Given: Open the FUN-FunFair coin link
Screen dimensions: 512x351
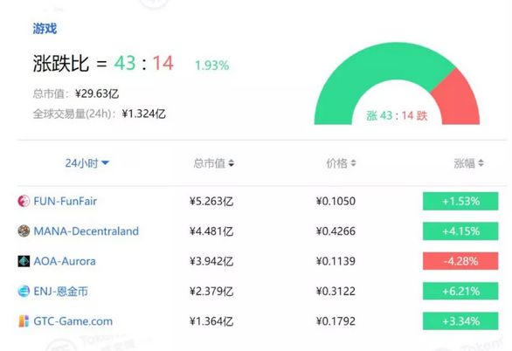Looking at the screenshot, I should [65, 201].
